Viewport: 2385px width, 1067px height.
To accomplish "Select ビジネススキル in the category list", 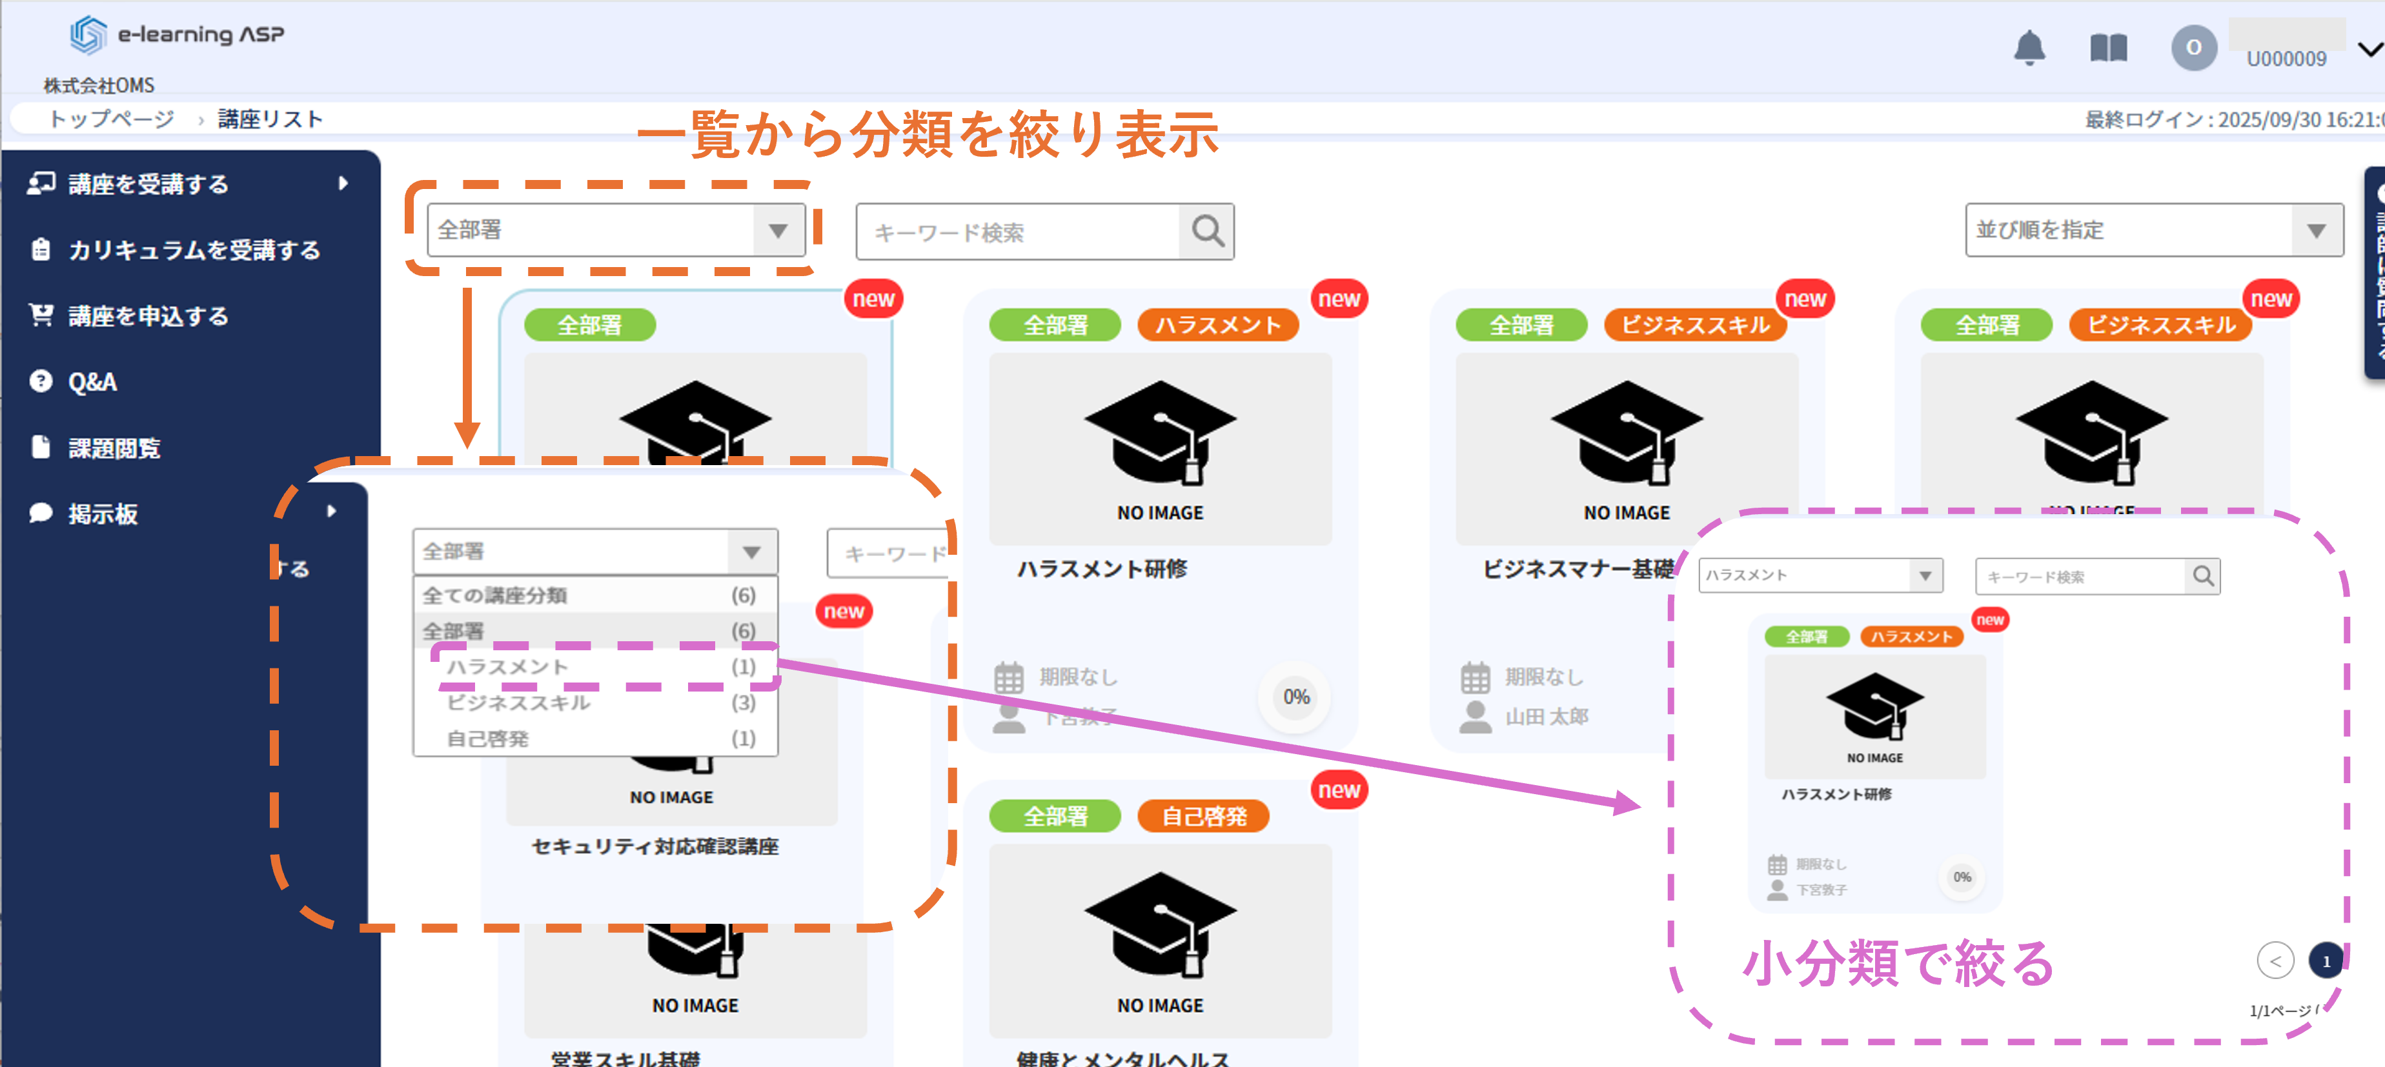I will [x=518, y=703].
